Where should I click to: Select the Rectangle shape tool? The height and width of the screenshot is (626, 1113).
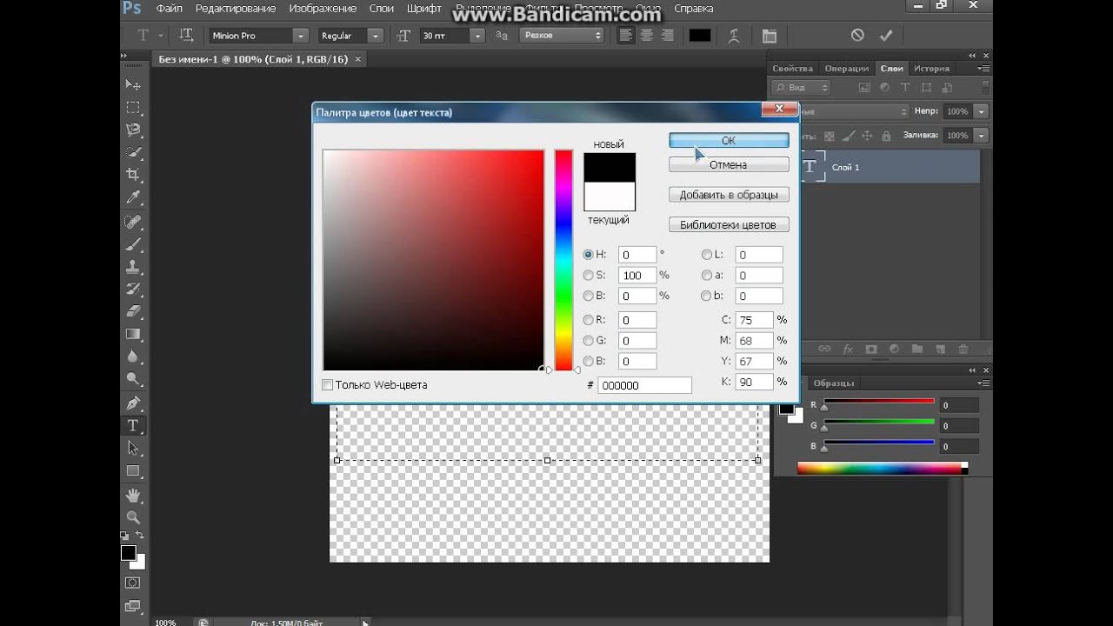[133, 471]
